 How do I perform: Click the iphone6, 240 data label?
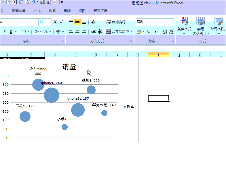click(52, 83)
